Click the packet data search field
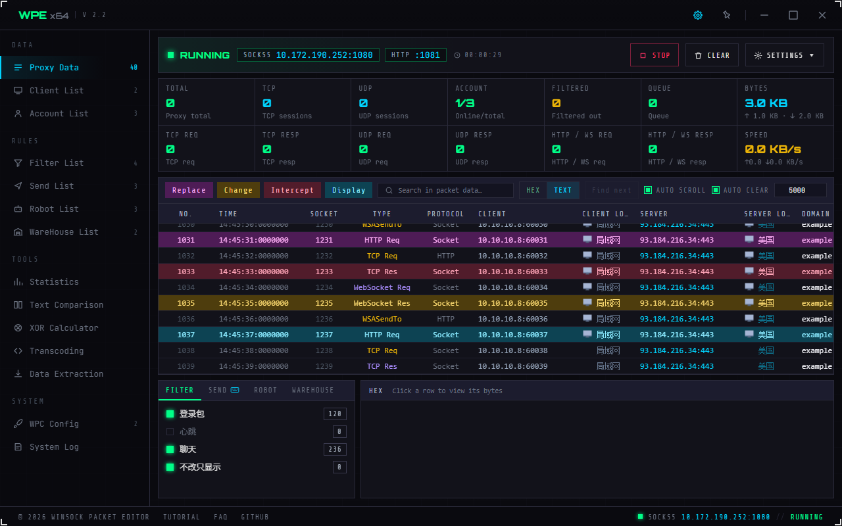842x526 pixels. 445,190
